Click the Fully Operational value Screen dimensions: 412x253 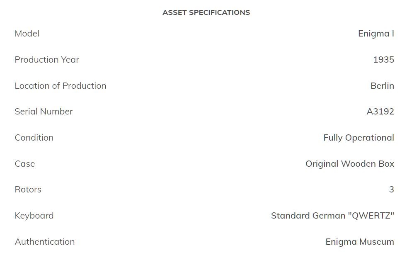[359, 138]
